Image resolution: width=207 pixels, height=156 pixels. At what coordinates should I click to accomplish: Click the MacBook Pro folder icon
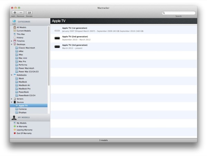(17, 89)
